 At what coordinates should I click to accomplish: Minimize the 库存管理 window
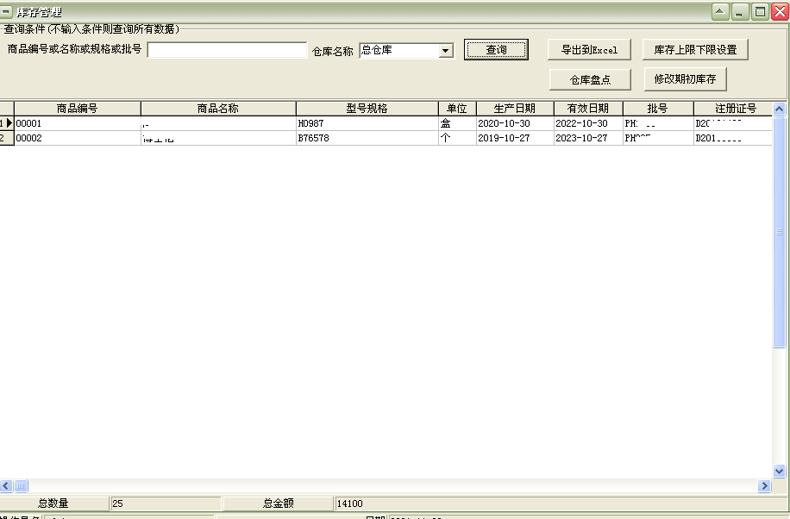point(740,11)
